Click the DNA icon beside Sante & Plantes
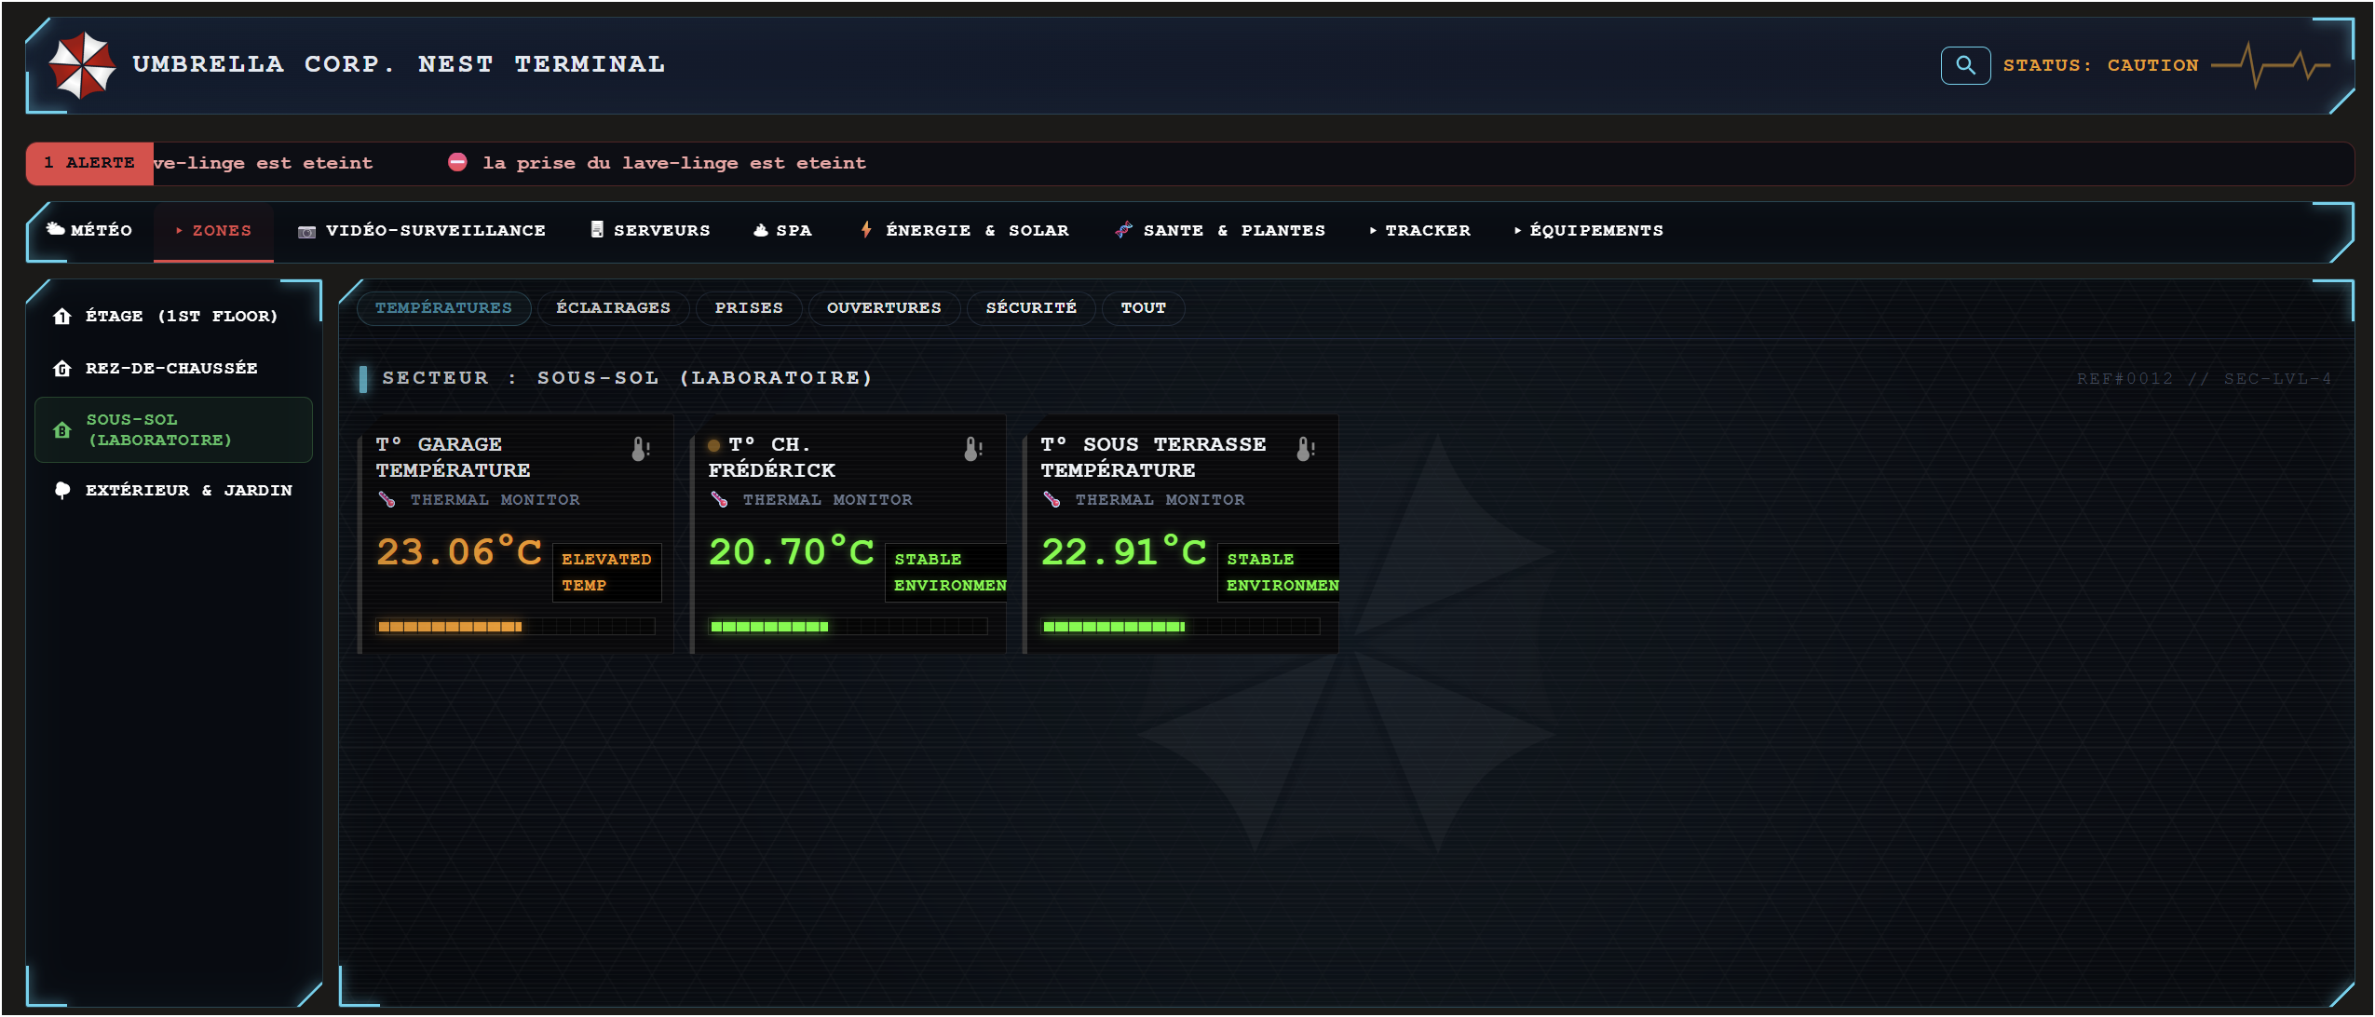This screenshot has width=2375, height=1017. 1124,229
